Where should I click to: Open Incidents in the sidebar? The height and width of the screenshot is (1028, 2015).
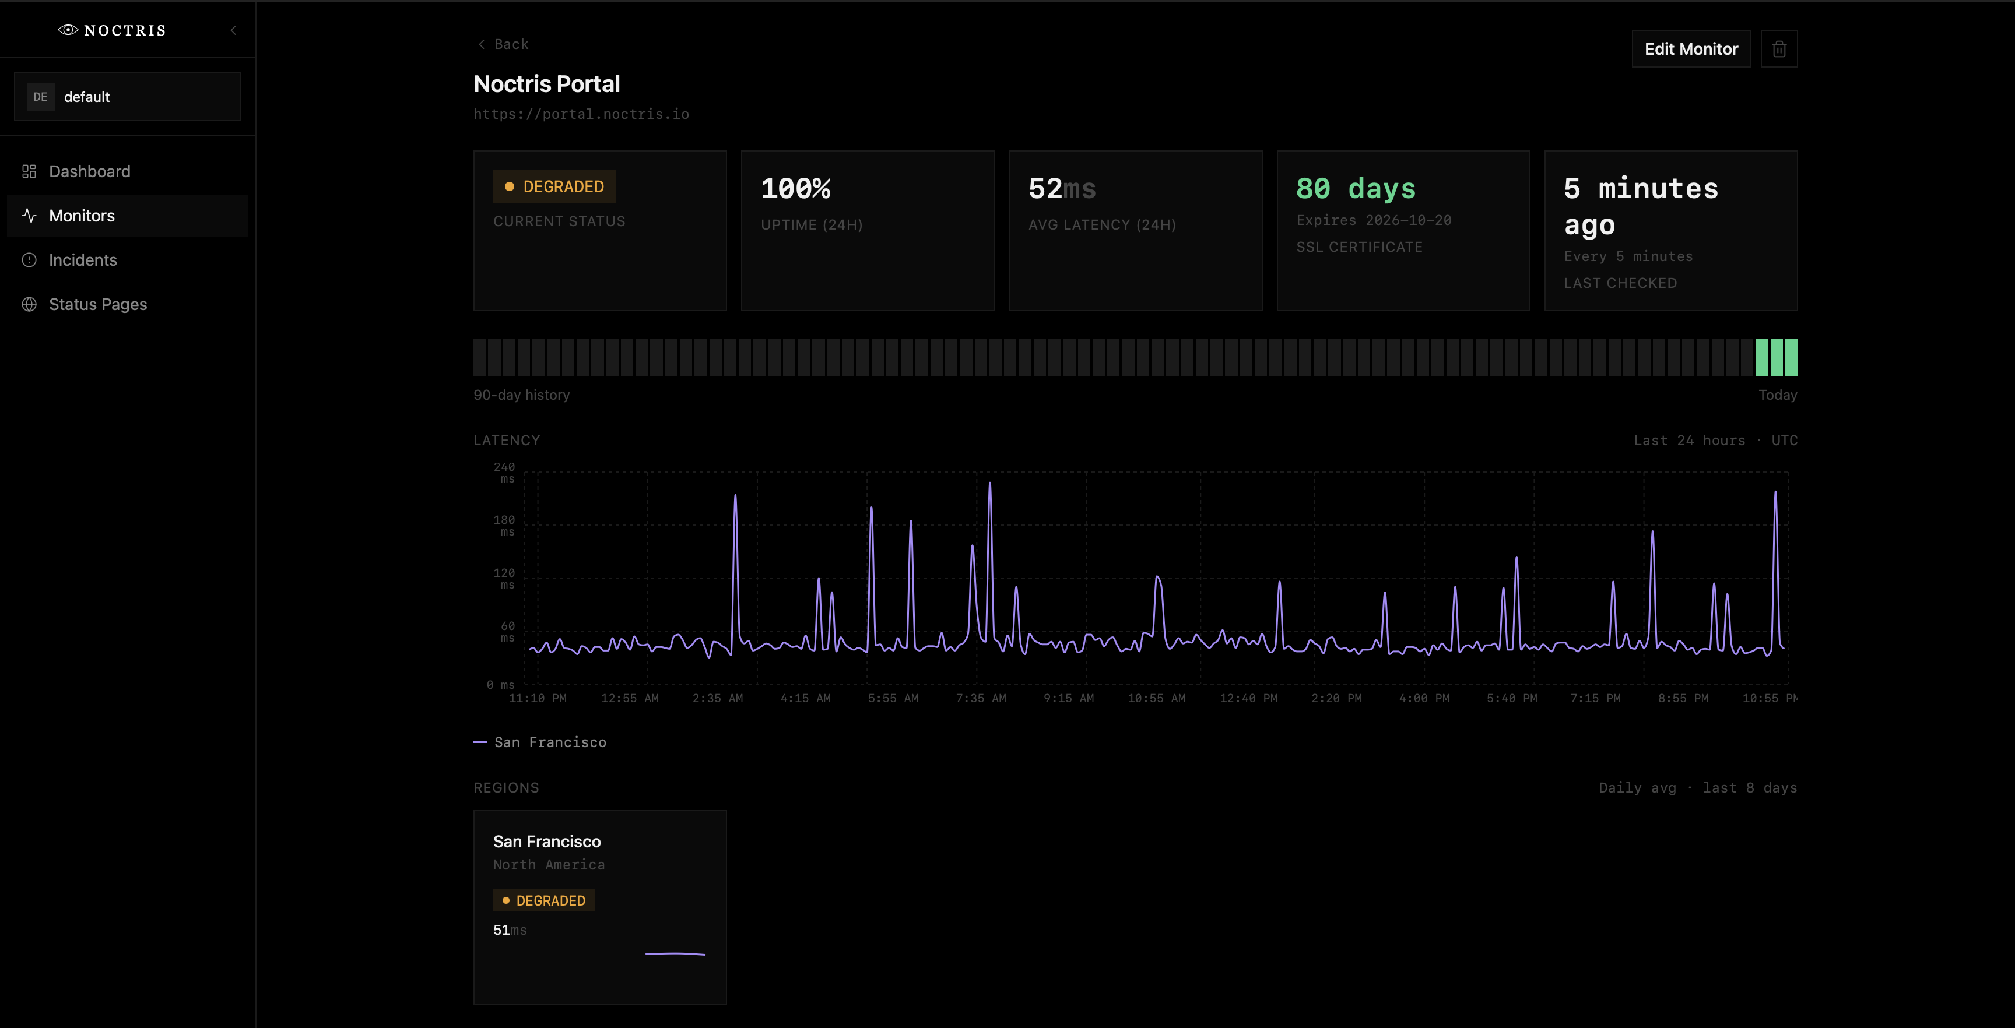(128, 260)
